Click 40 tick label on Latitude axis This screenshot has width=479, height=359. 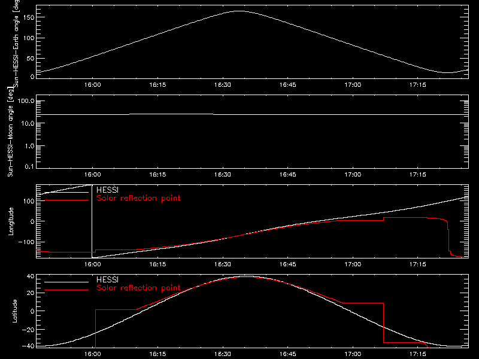coord(31,276)
